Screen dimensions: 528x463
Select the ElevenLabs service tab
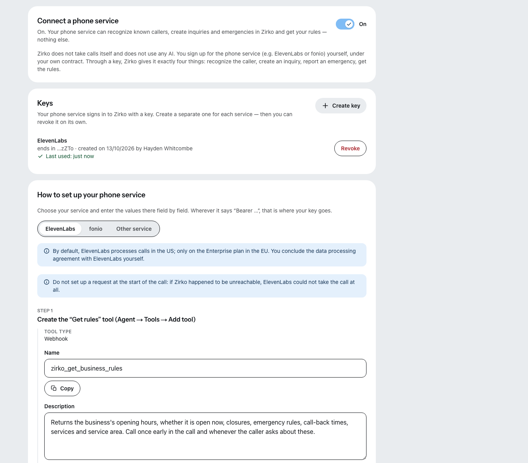coord(60,229)
